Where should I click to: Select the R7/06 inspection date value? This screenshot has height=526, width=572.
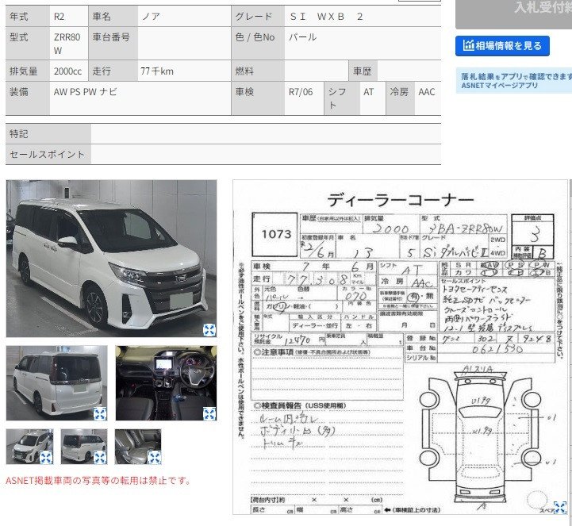coord(301,92)
